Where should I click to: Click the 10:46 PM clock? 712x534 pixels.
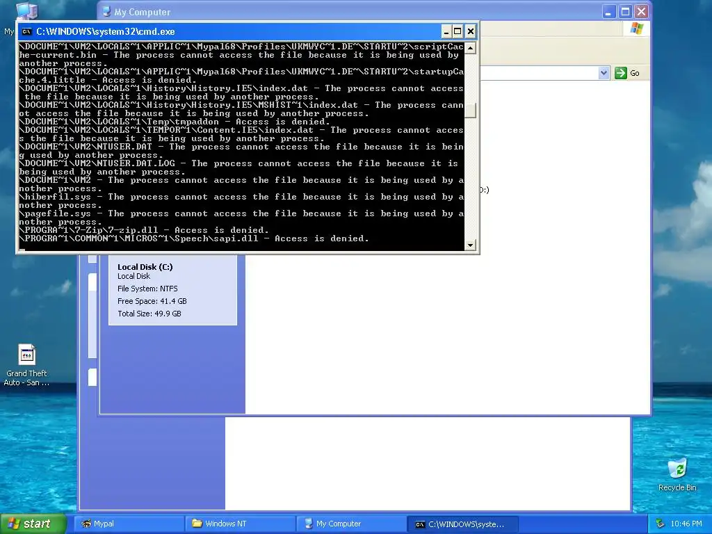[686, 524]
